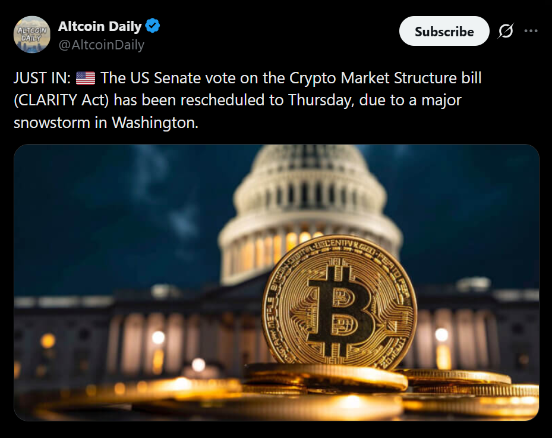Click the Capitol dome in the photo
Viewport: 552px width, 438px height.
[x=309, y=196]
